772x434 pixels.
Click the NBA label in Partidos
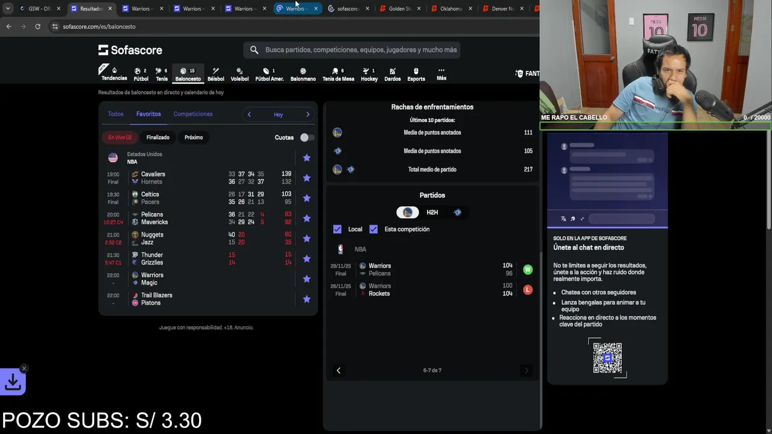point(360,249)
